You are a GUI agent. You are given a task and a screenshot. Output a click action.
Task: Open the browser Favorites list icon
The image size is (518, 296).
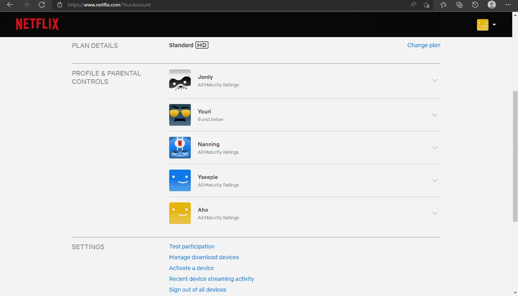[443, 5]
